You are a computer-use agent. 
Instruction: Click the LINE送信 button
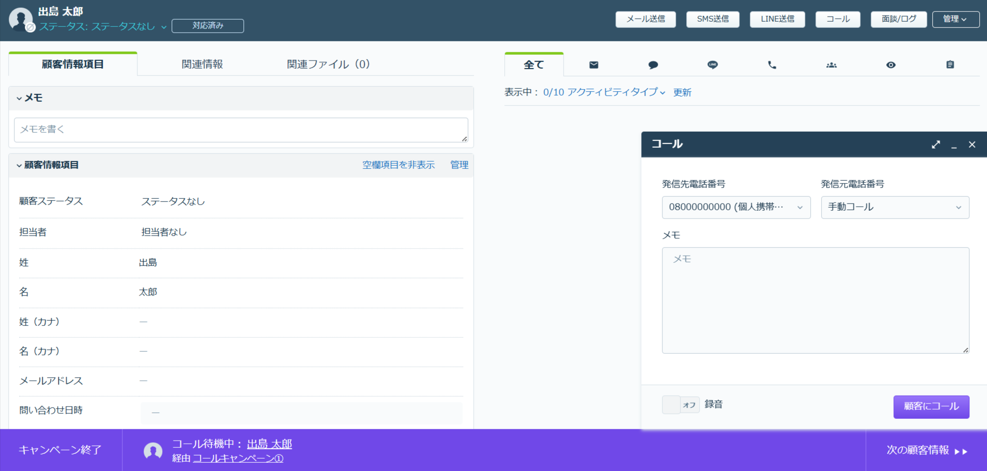[x=777, y=19]
